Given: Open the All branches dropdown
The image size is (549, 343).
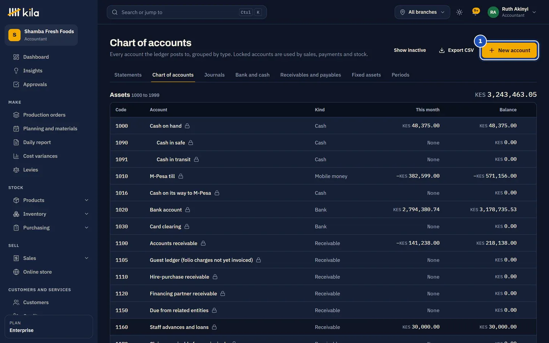Looking at the screenshot, I should (422, 12).
